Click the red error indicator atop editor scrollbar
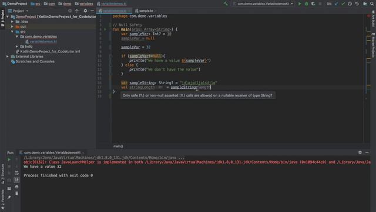This screenshot has height=212, width=376. click(x=368, y=16)
